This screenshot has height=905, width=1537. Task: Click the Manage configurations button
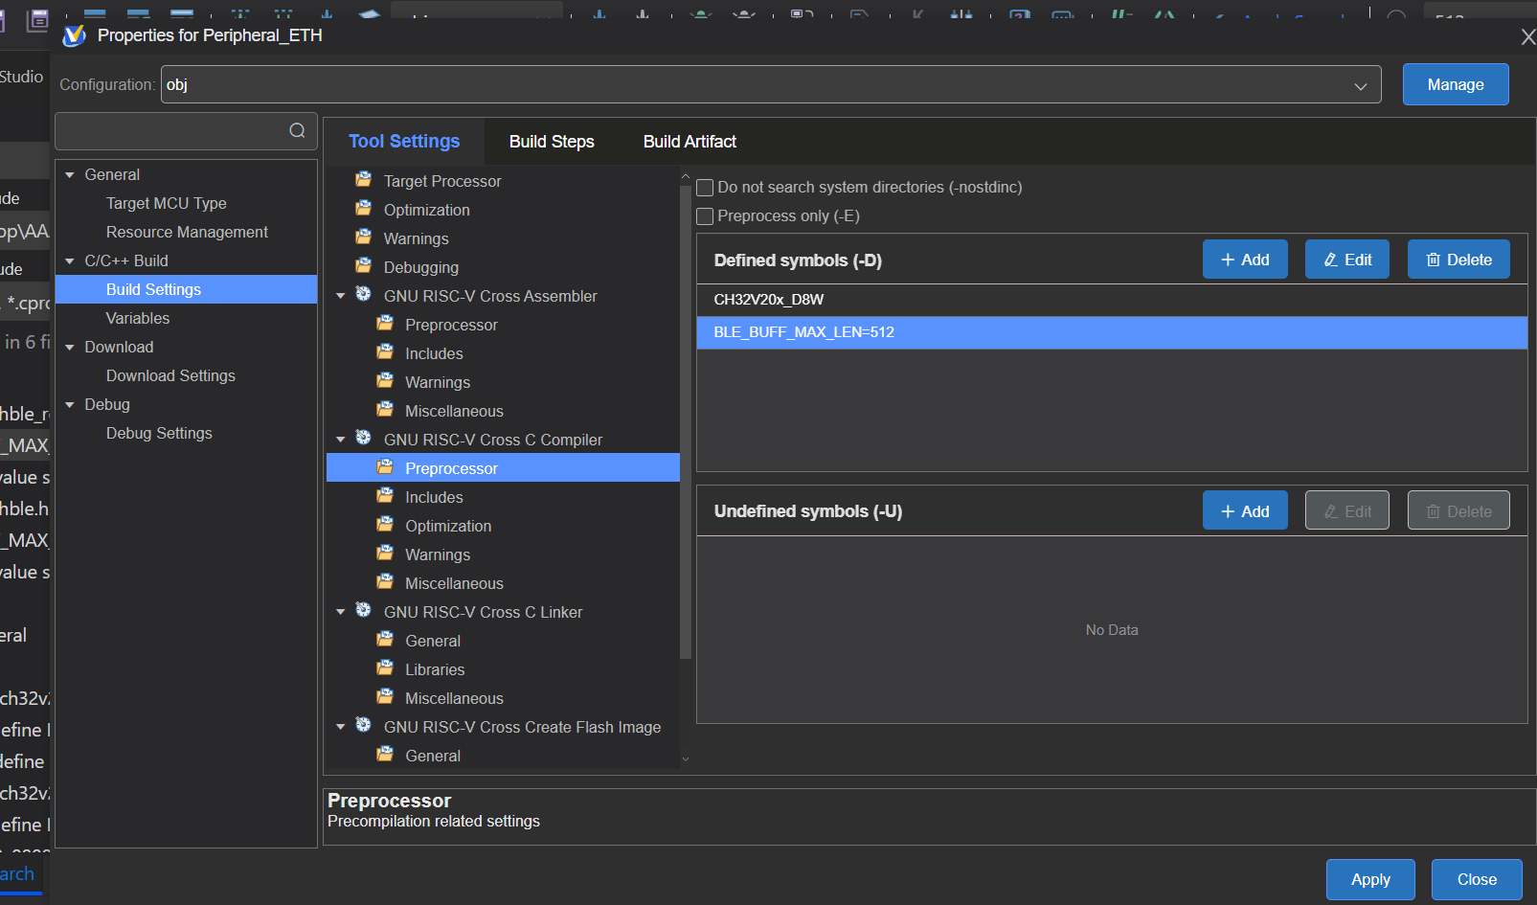pos(1456,84)
